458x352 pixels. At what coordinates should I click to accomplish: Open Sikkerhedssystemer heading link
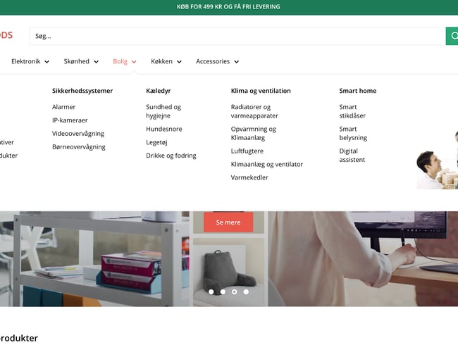pos(82,91)
